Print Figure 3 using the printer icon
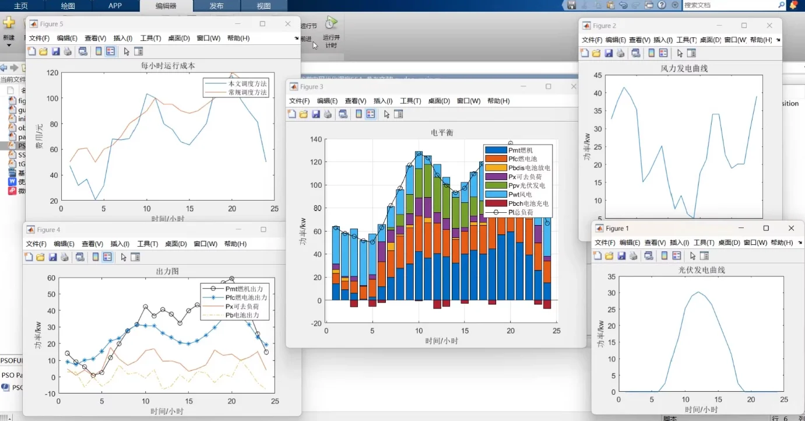 328,114
